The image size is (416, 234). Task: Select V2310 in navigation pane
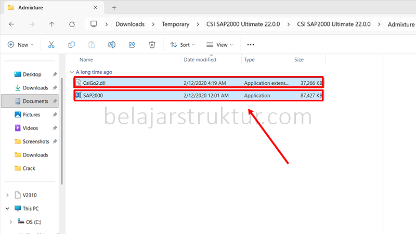point(30,196)
